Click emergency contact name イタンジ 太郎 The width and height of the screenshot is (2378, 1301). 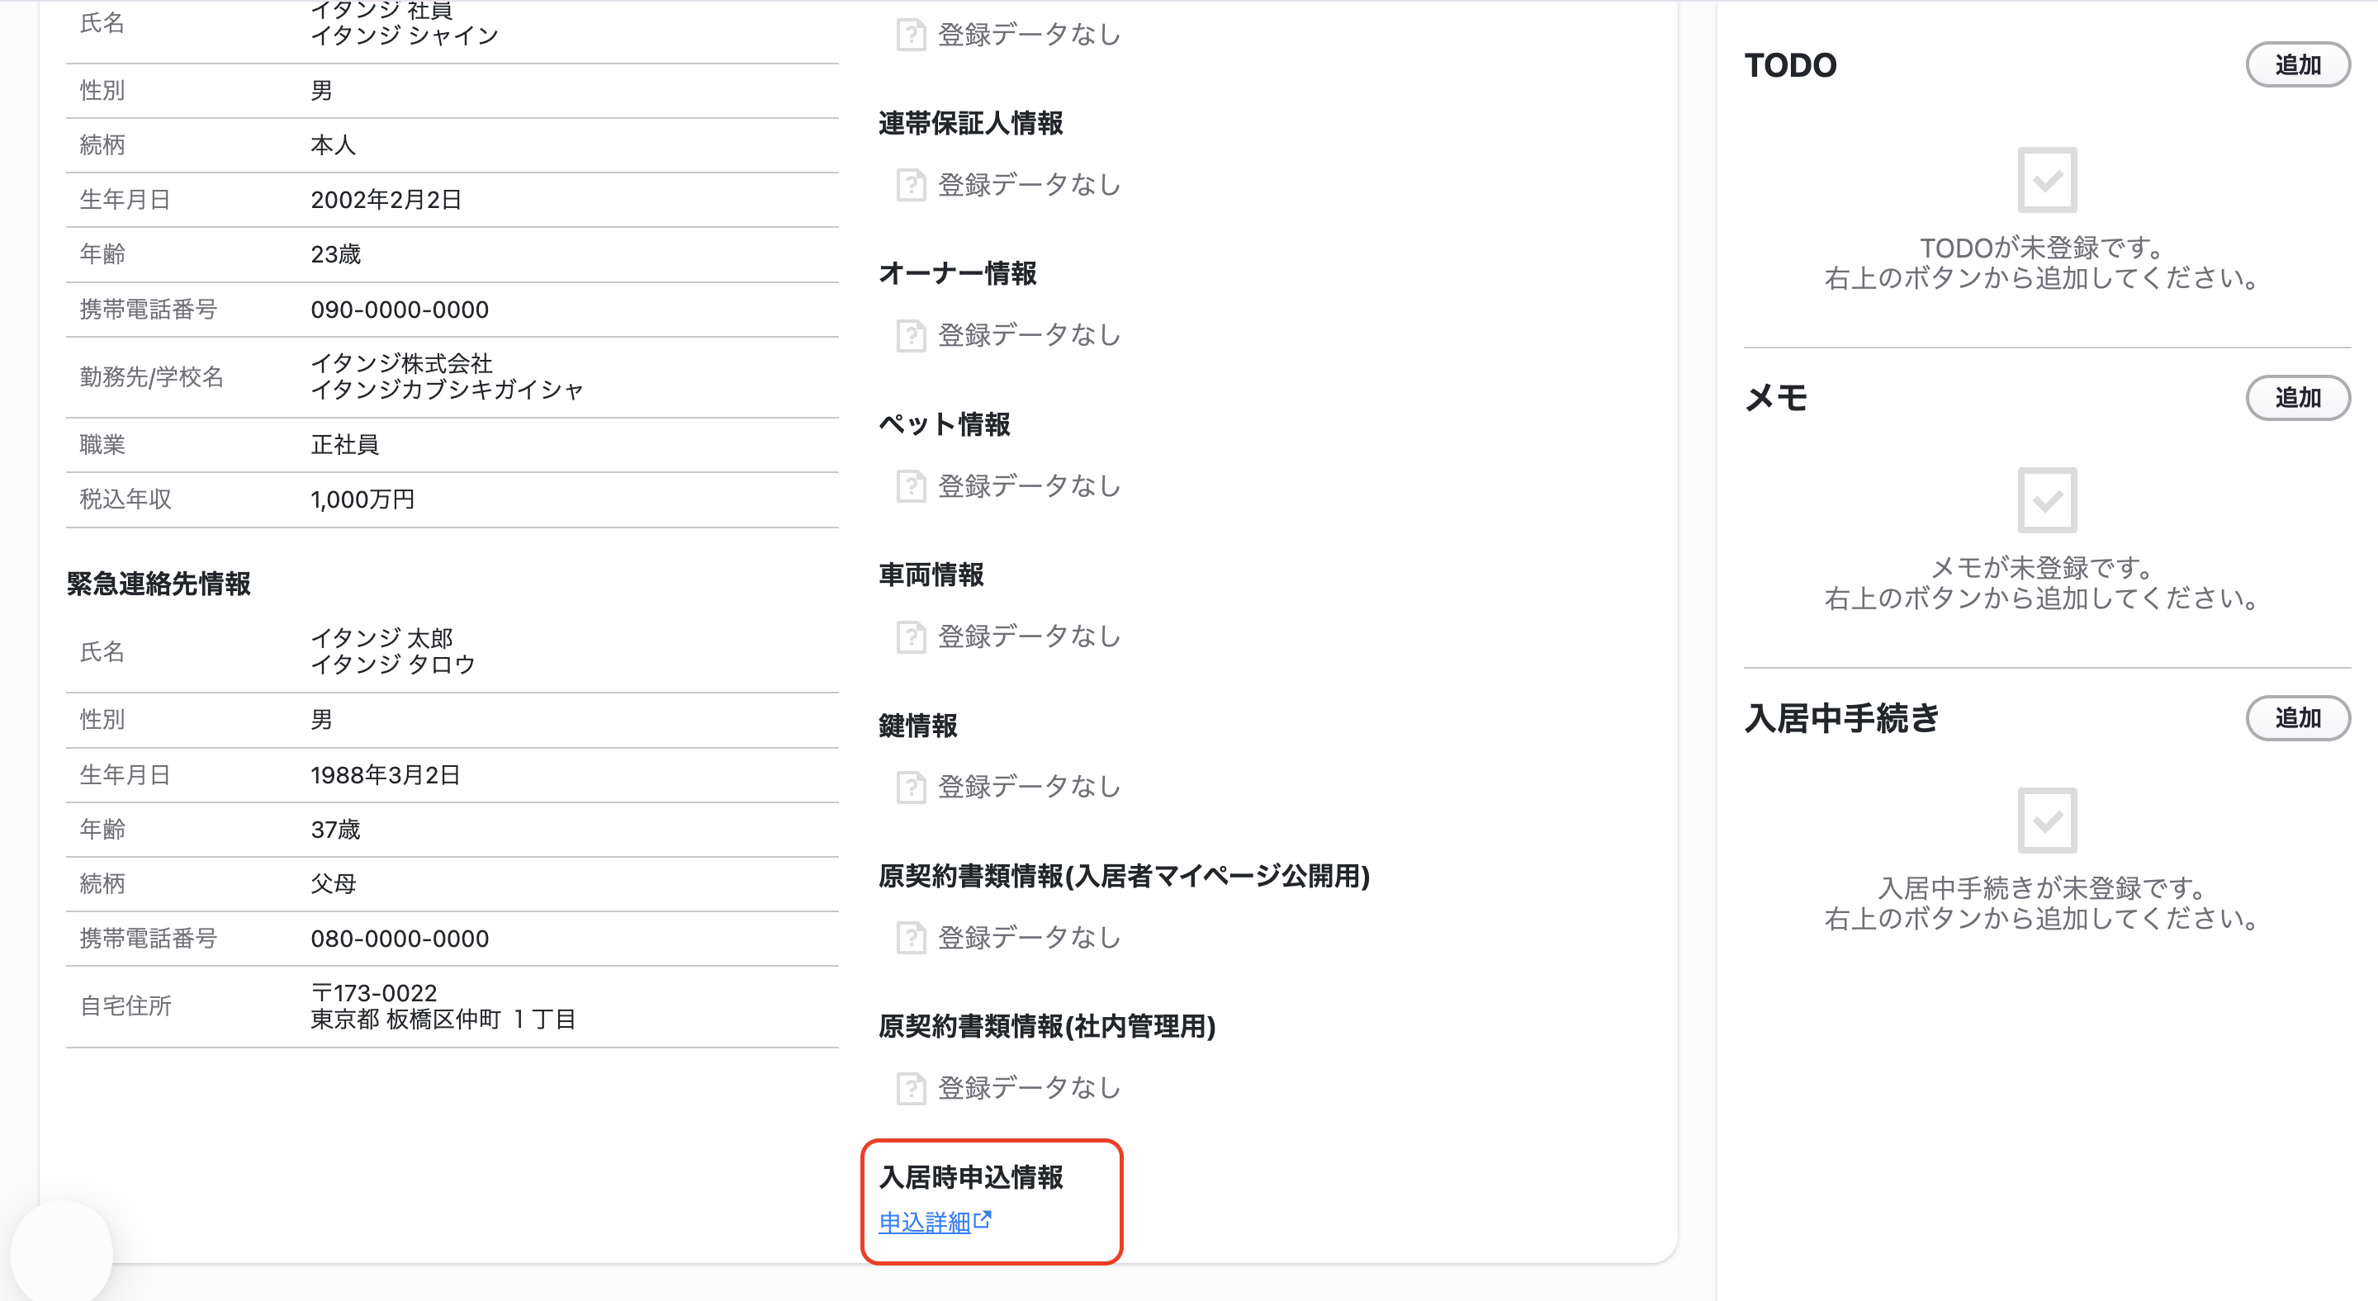tap(381, 637)
